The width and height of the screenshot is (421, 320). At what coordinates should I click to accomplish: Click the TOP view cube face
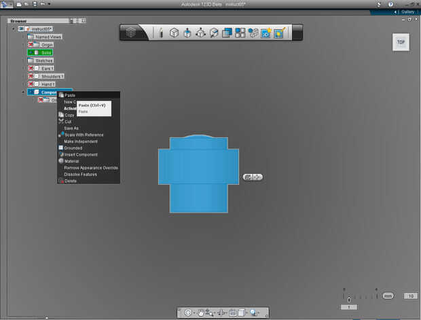click(401, 42)
